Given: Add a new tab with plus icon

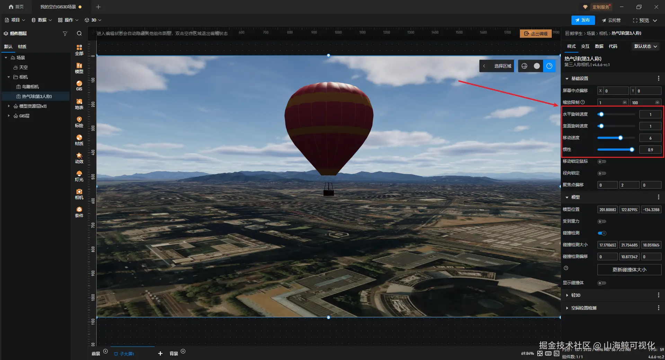Looking at the screenshot, I should coord(98,7).
